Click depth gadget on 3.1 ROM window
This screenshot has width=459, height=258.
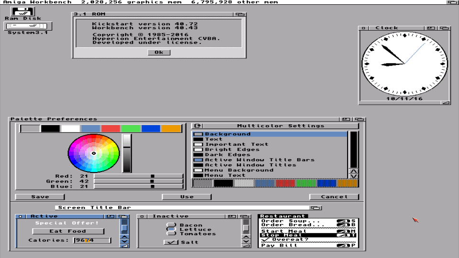pos(240,14)
